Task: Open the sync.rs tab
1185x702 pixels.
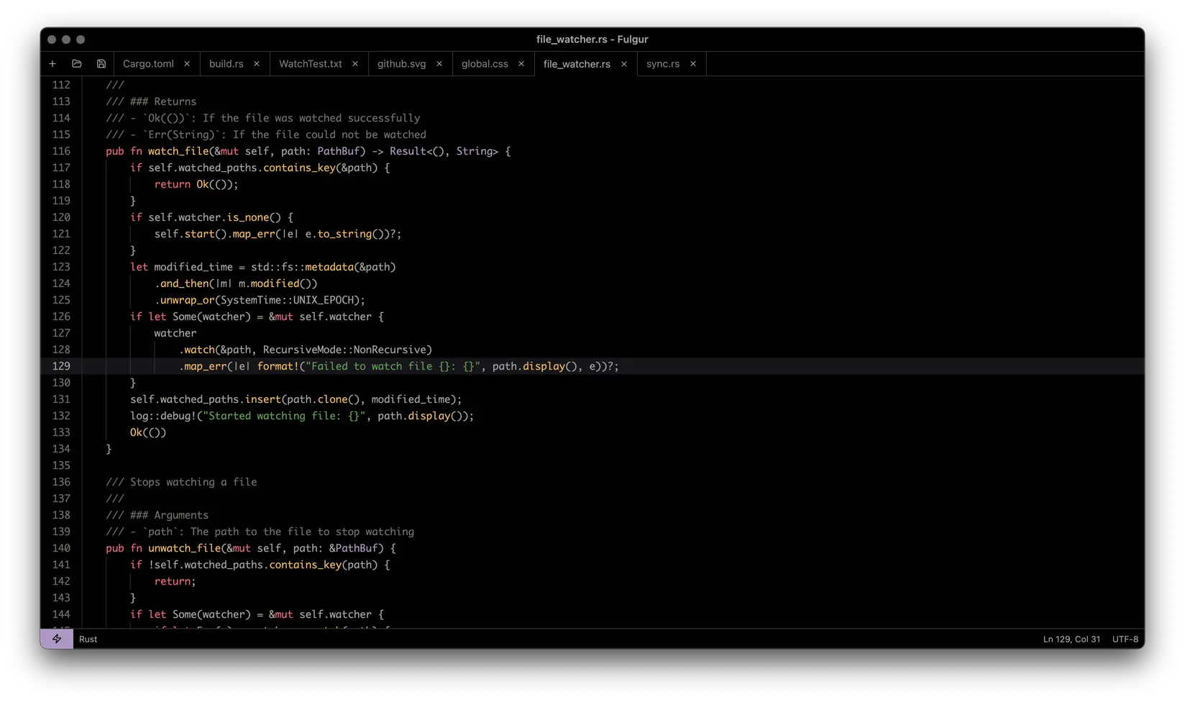Action: click(662, 64)
